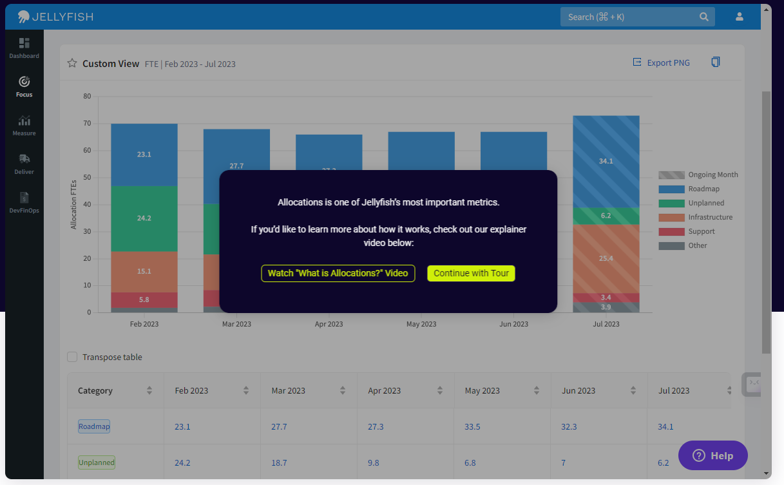Click the Unplanned category tag
This screenshot has height=485, width=784.
[x=97, y=462]
